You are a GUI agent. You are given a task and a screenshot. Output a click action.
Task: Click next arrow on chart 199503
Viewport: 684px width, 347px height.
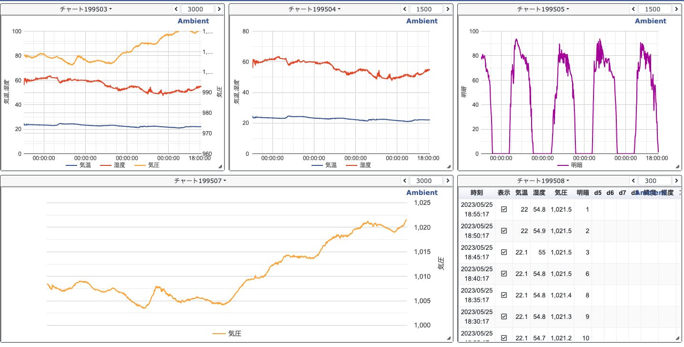[x=219, y=9]
